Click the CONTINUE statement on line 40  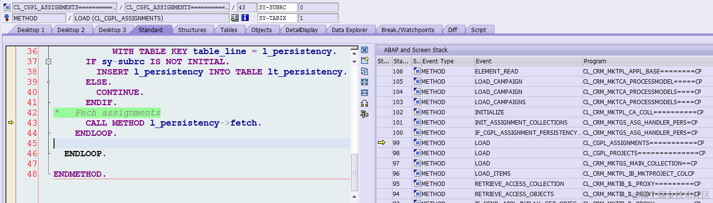click(120, 92)
